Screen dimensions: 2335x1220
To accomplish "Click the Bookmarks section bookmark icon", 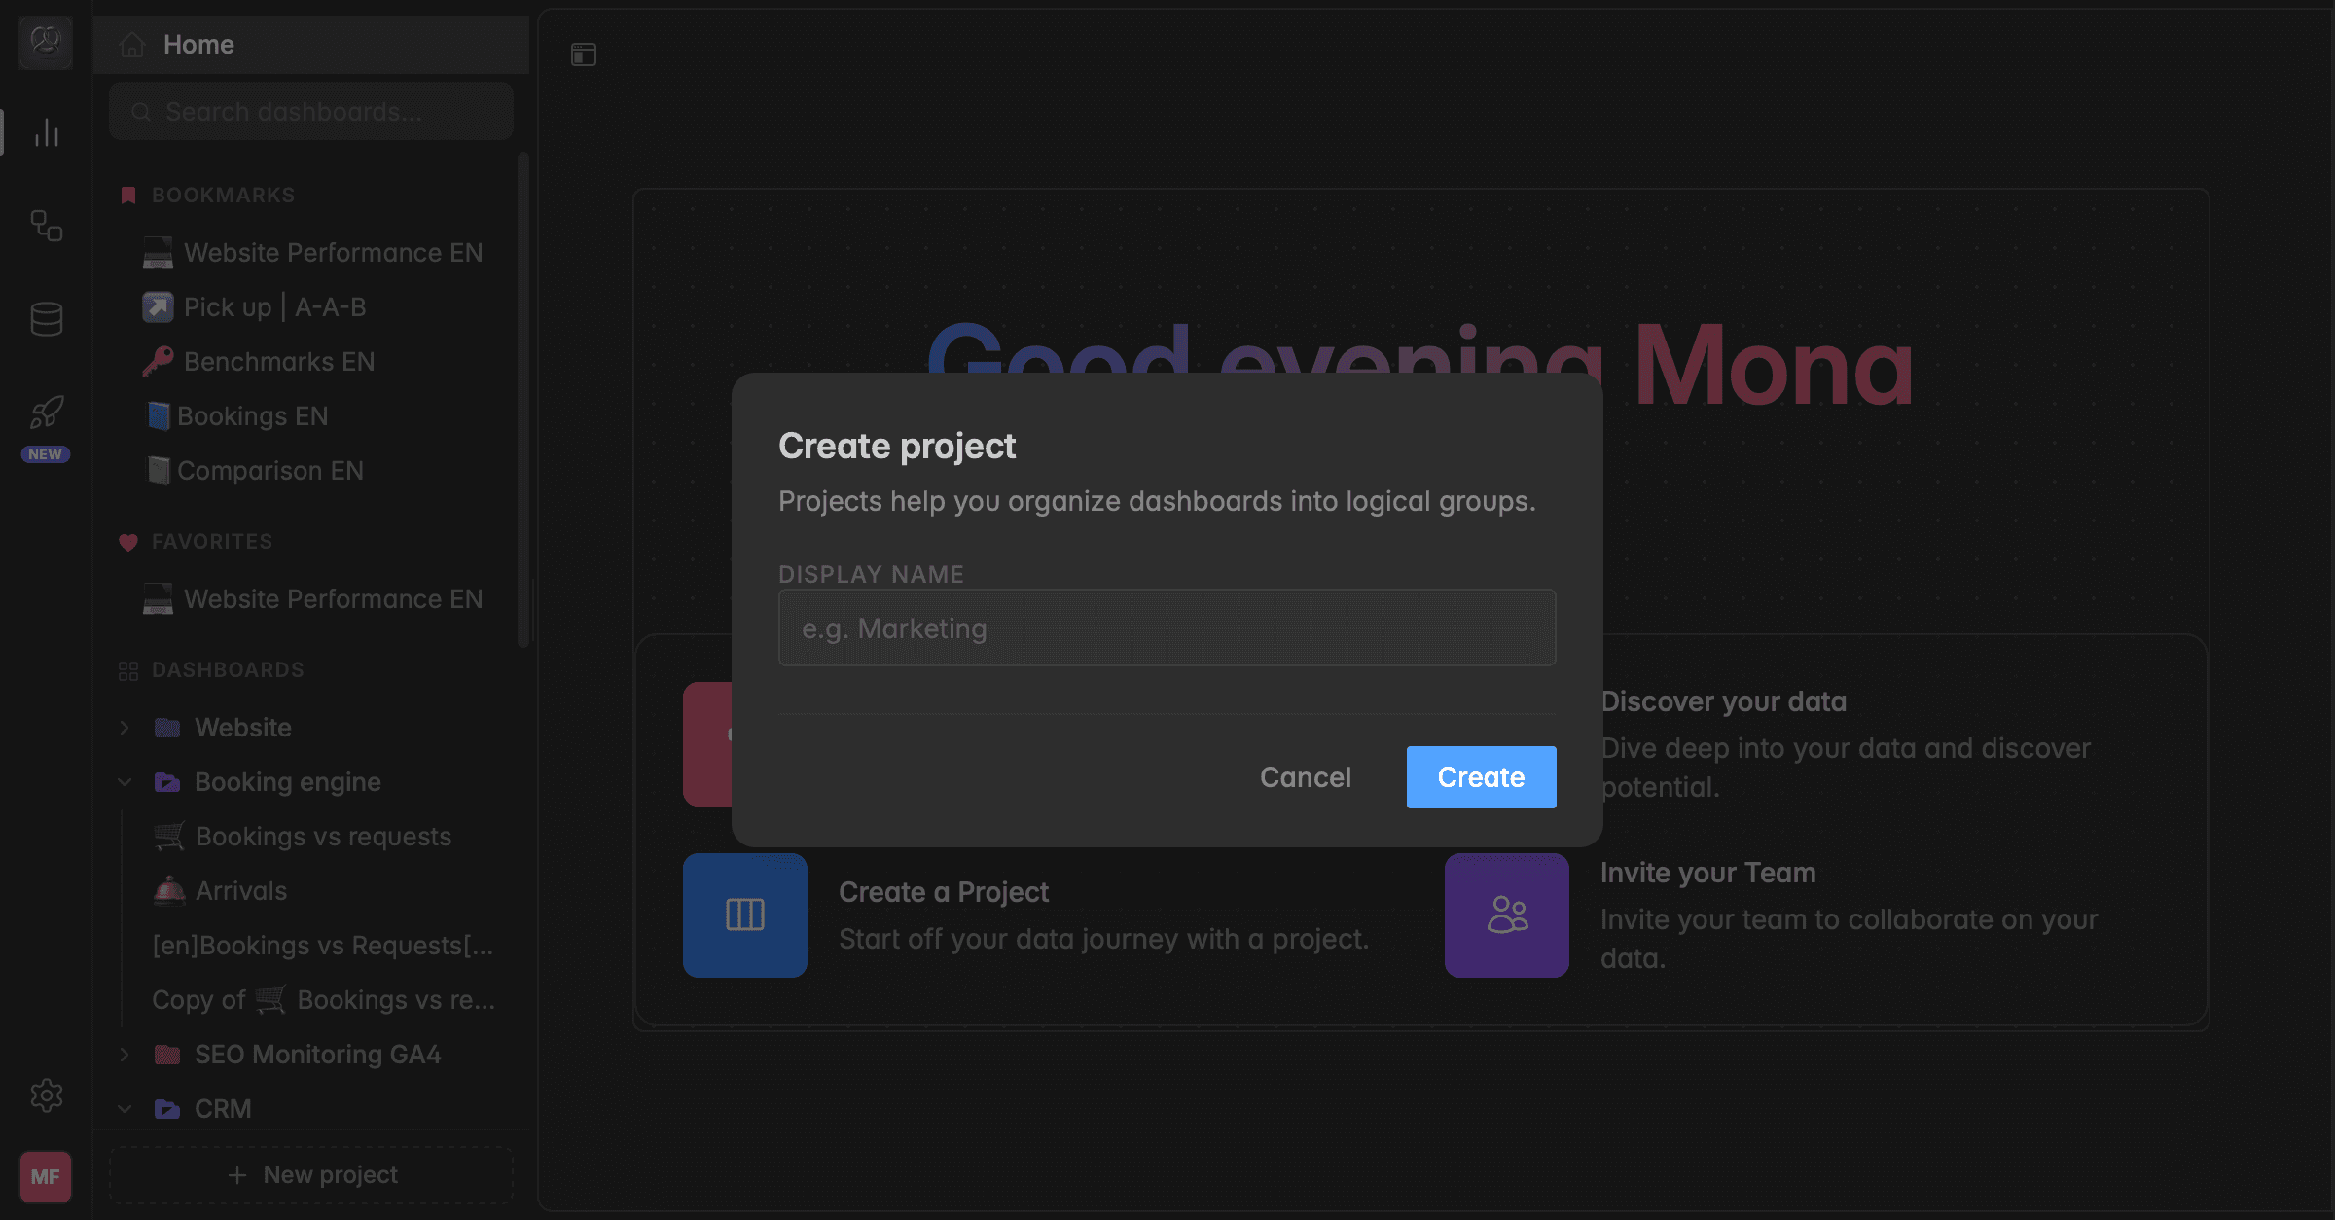I will [x=127, y=196].
